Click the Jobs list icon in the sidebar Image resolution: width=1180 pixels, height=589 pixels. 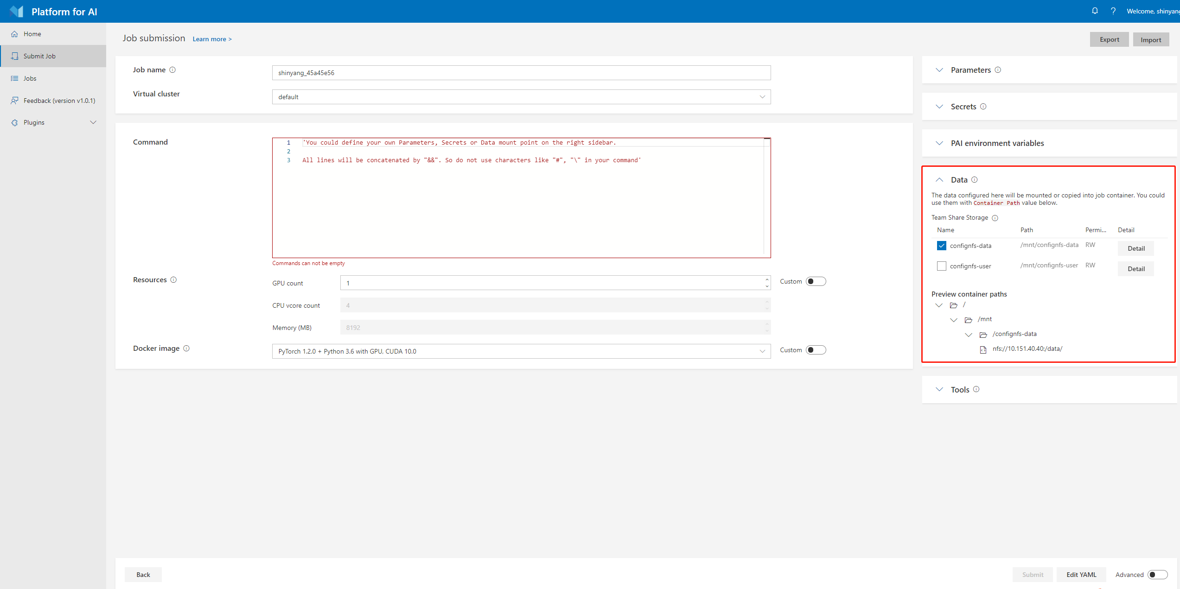(x=14, y=78)
